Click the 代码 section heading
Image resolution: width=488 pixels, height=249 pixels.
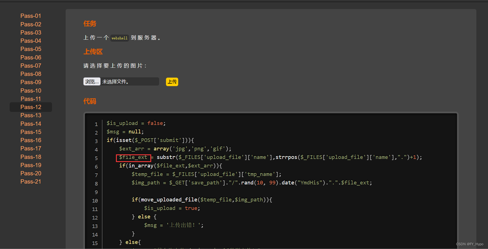(x=90, y=101)
